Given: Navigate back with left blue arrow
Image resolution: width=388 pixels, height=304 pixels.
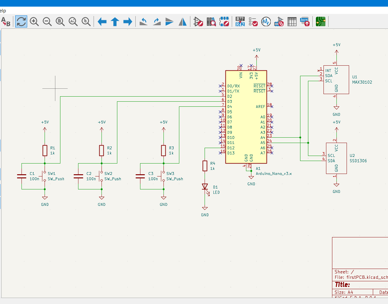Looking at the screenshot, I should point(102,22).
